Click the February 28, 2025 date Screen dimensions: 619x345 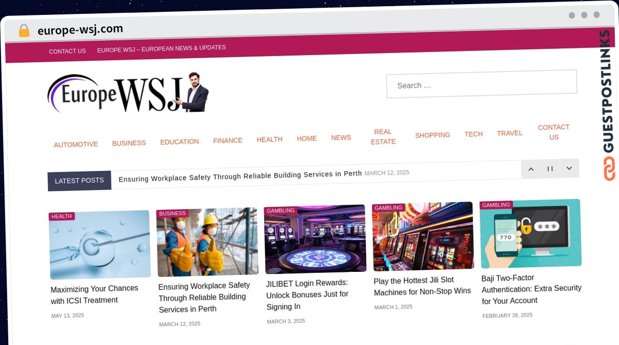tap(508, 315)
